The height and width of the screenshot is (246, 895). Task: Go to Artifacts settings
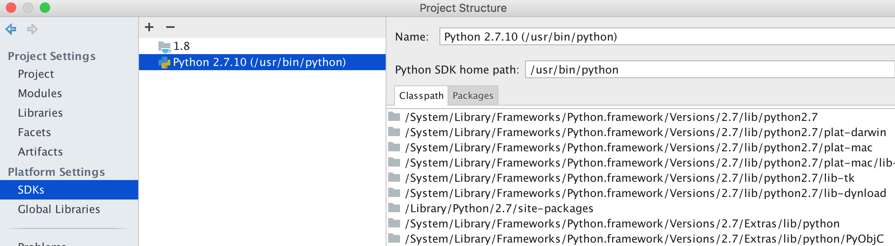click(x=40, y=152)
